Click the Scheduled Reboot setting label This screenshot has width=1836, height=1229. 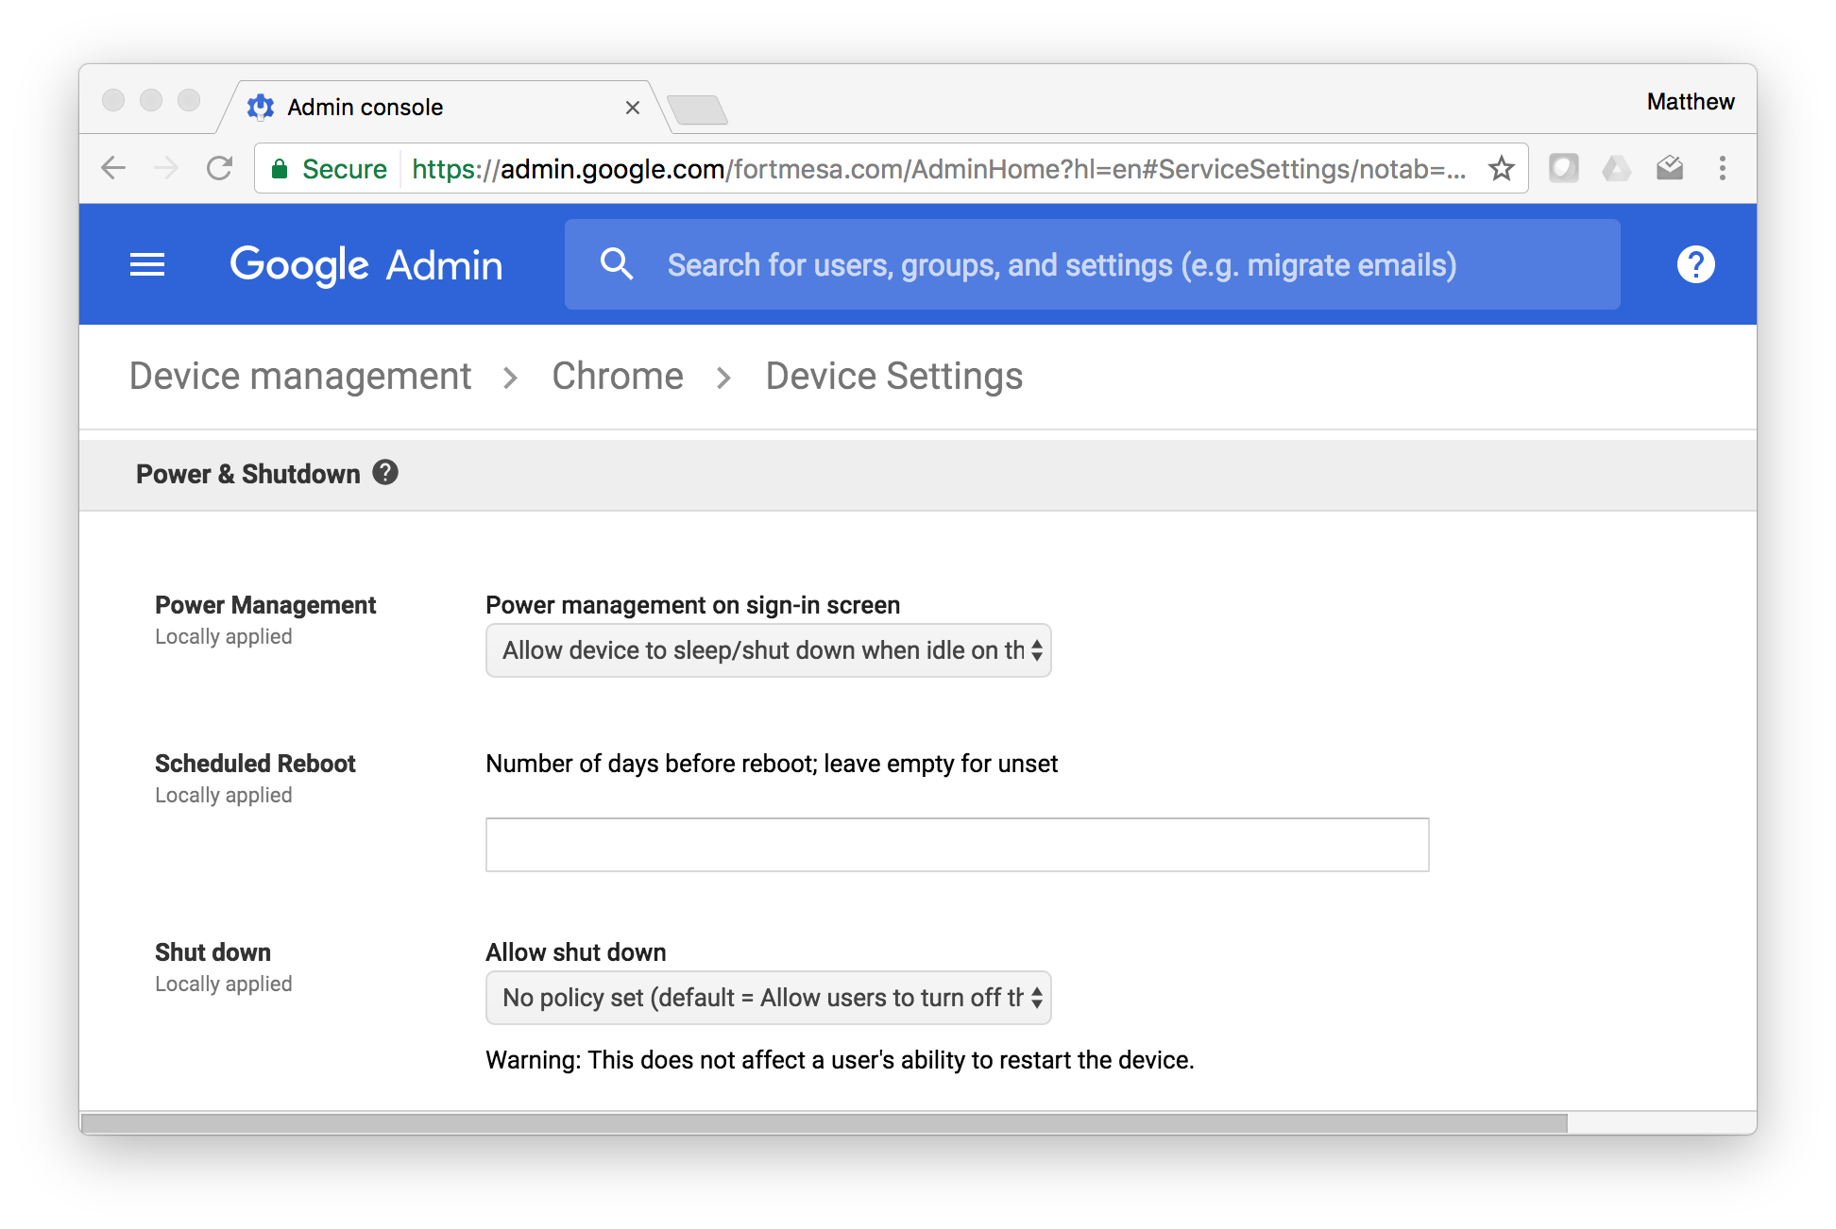pos(255,764)
